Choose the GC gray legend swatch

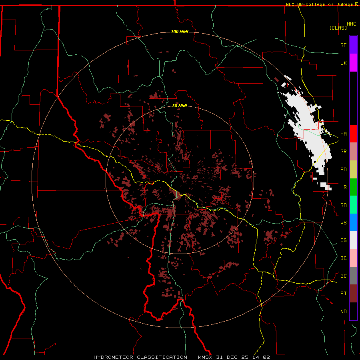(x=353, y=276)
